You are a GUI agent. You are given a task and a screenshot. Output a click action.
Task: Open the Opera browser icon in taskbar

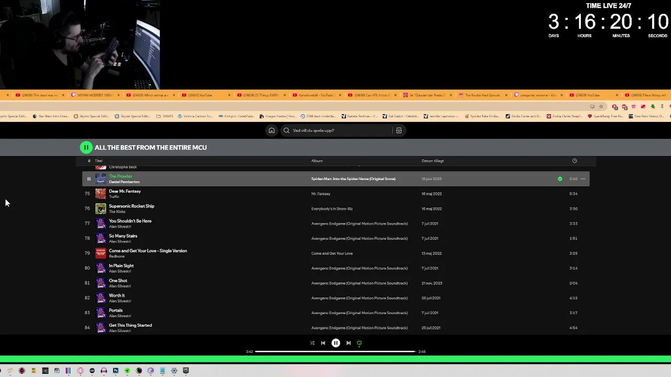pos(80,371)
